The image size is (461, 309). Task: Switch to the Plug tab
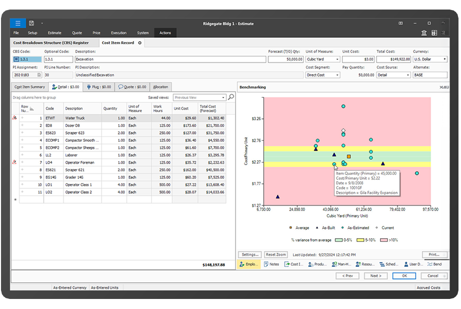click(x=99, y=87)
